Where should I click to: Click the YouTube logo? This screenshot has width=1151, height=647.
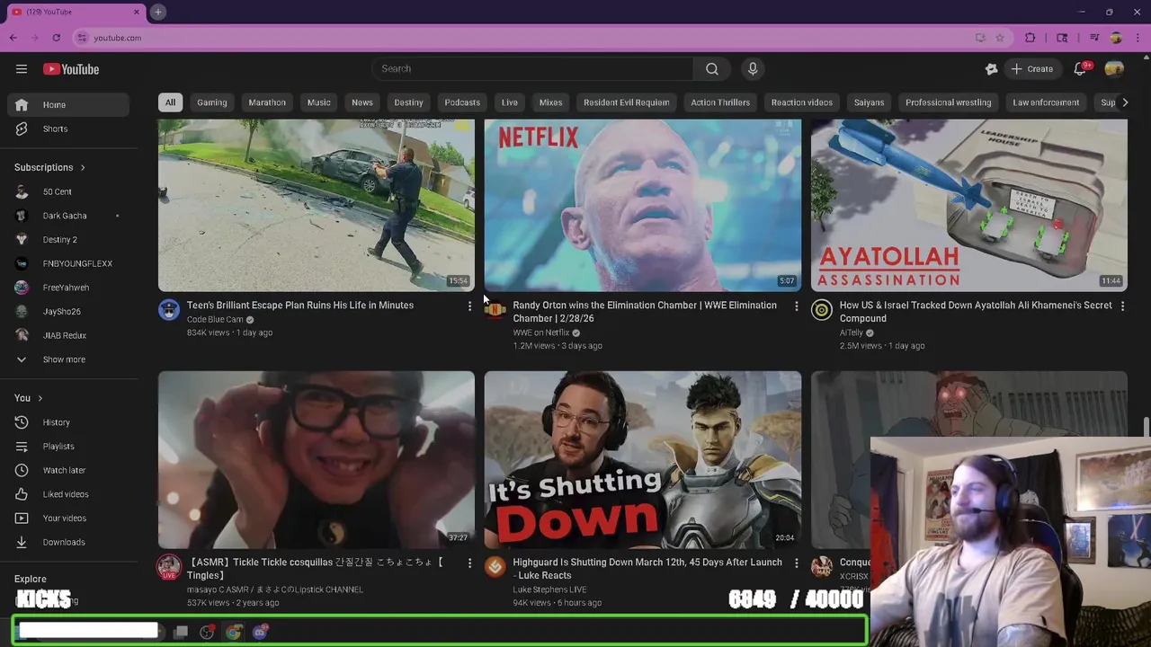71,69
